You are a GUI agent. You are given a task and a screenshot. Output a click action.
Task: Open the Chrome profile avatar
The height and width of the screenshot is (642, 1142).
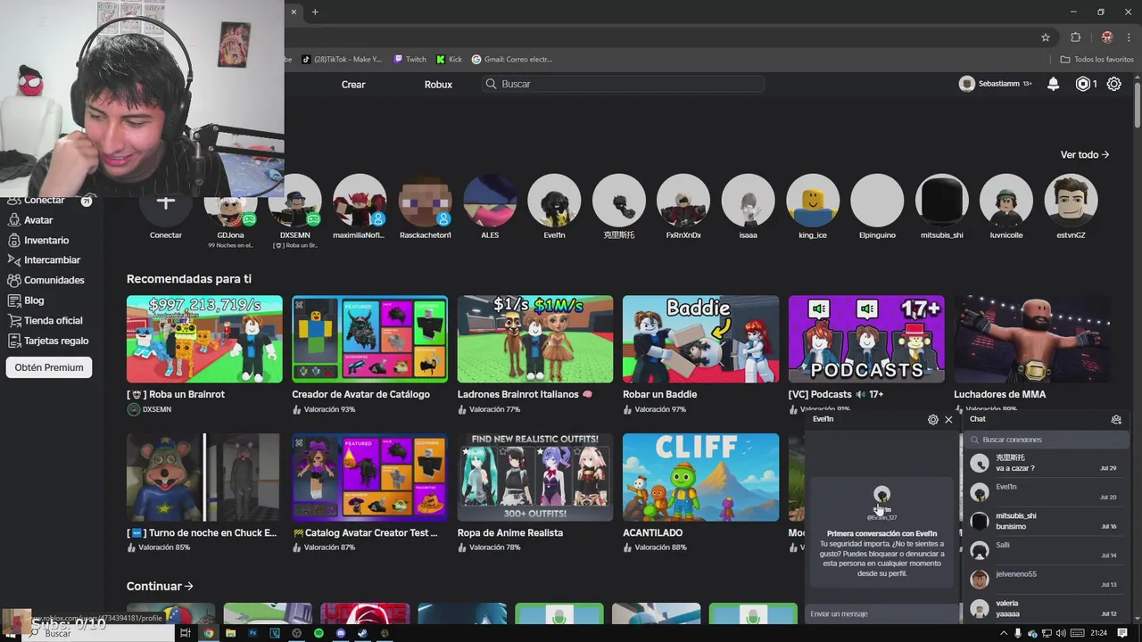[x=1107, y=37]
